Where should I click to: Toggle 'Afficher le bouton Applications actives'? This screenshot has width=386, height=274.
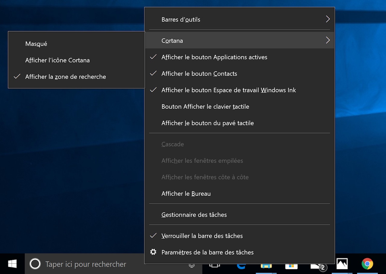pyautogui.click(x=240, y=57)
